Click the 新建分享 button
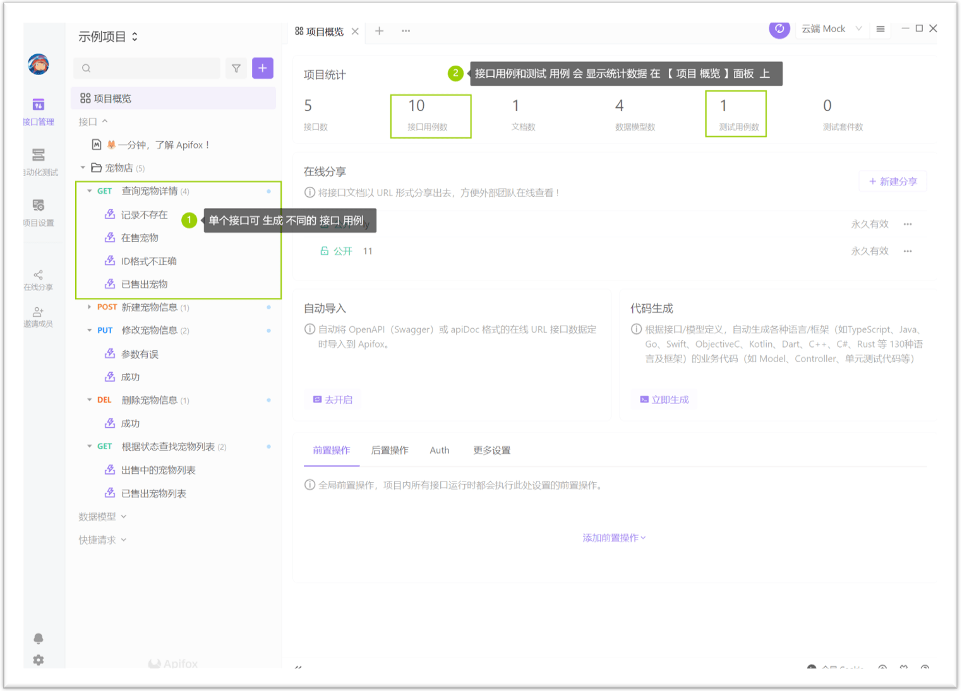This screenshot has height=691, width=962. pos(893,181)
